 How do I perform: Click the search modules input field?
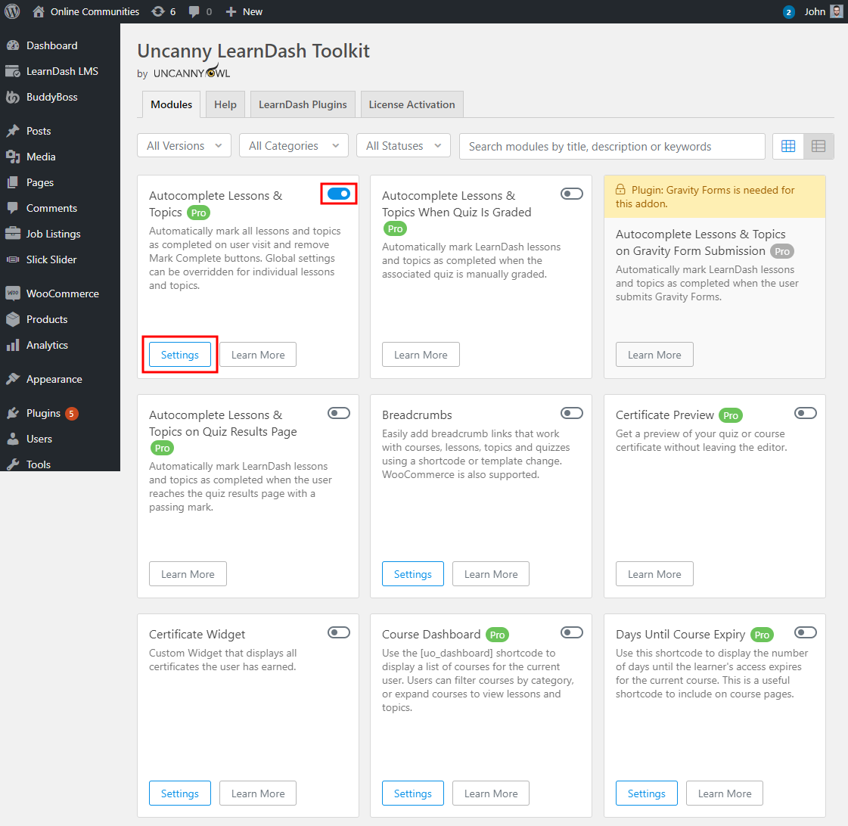click(612, 147)
